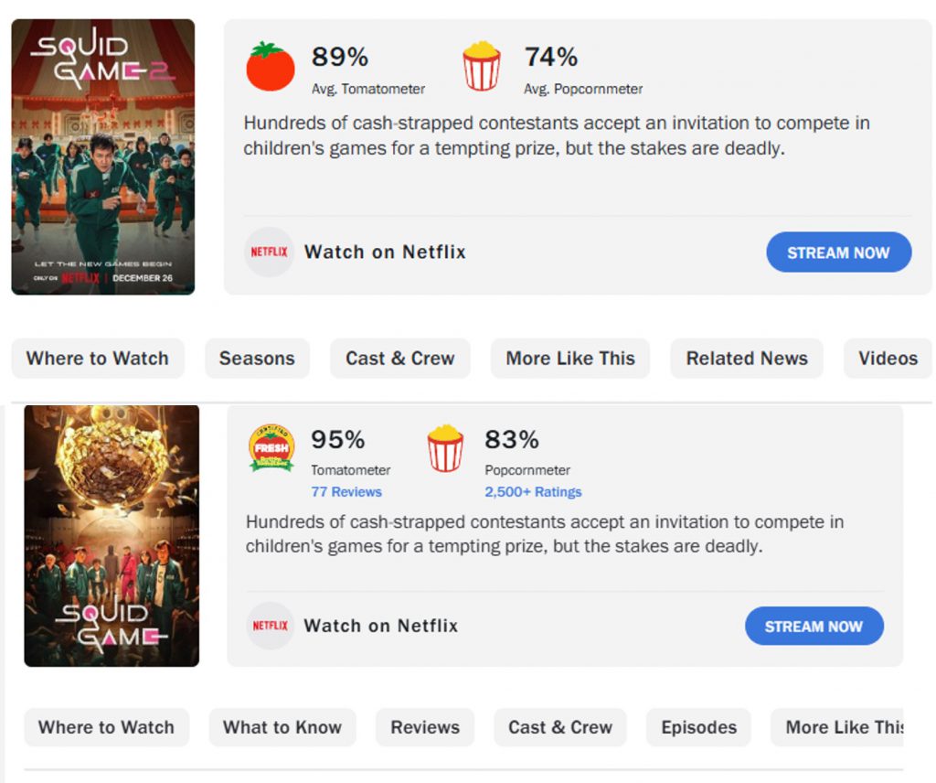Go to the Related News tab

pyautogui.click(x=747, y=359)
